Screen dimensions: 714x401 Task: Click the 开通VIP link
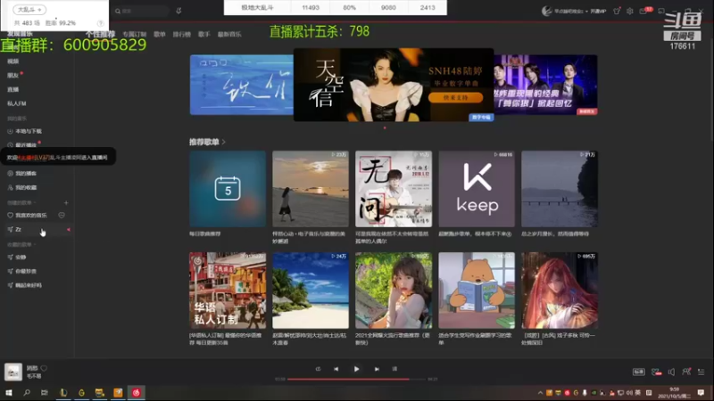click(598, 12)
